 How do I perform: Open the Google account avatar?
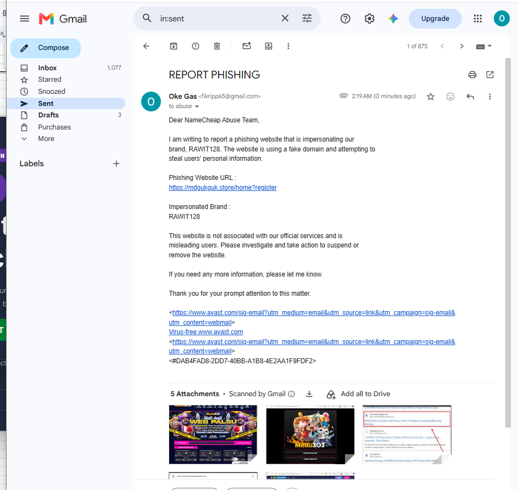(502, 19)
